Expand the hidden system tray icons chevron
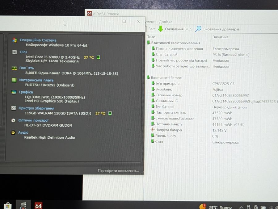 241,207
